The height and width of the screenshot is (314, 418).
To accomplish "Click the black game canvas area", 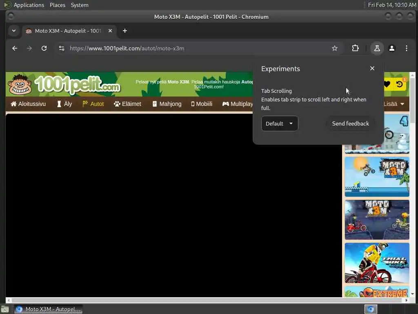I will click(173, 205).
